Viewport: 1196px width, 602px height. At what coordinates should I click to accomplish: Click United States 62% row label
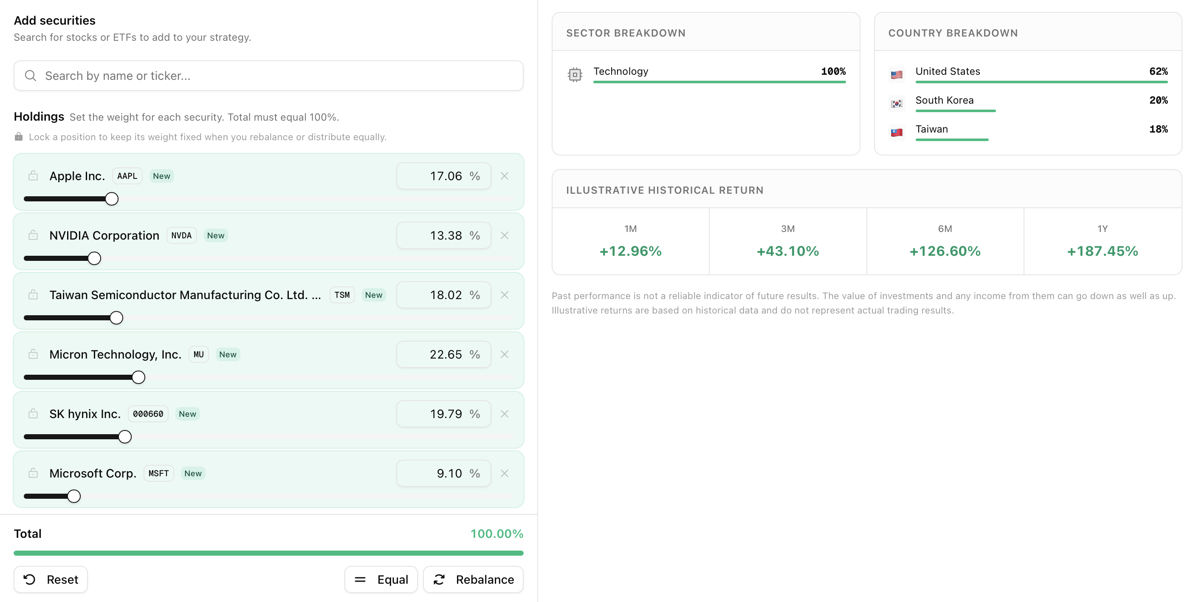click(x=948, y=71)
